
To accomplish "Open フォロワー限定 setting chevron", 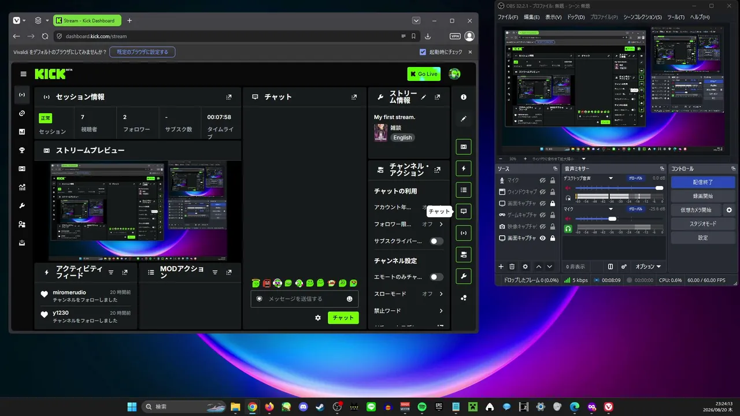I will click(441, 224).
